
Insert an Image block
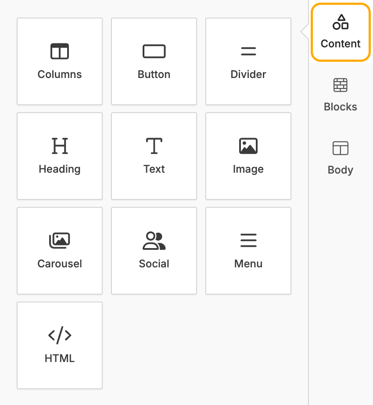248,156
